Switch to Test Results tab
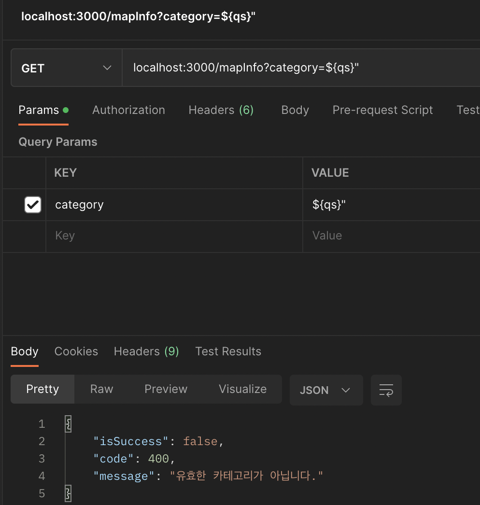Screen dimensions: 480x505 click(x=228, y=351)
